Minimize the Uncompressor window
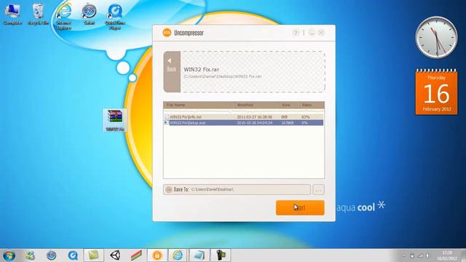This screenshot has width=466, height=262. pyautogui.click(x=311, y=33)
